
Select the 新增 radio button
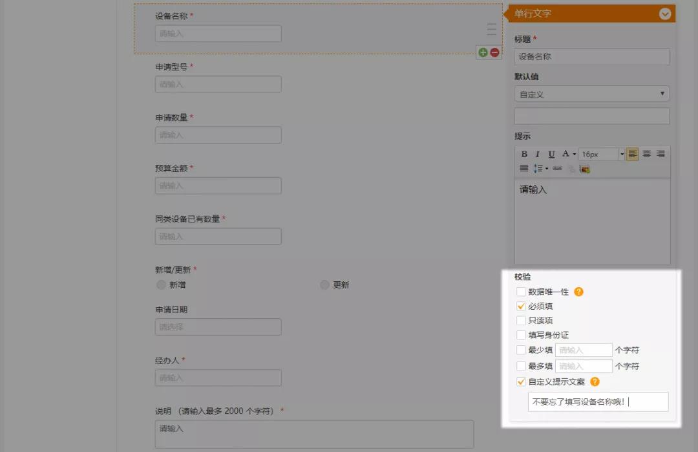161,285
